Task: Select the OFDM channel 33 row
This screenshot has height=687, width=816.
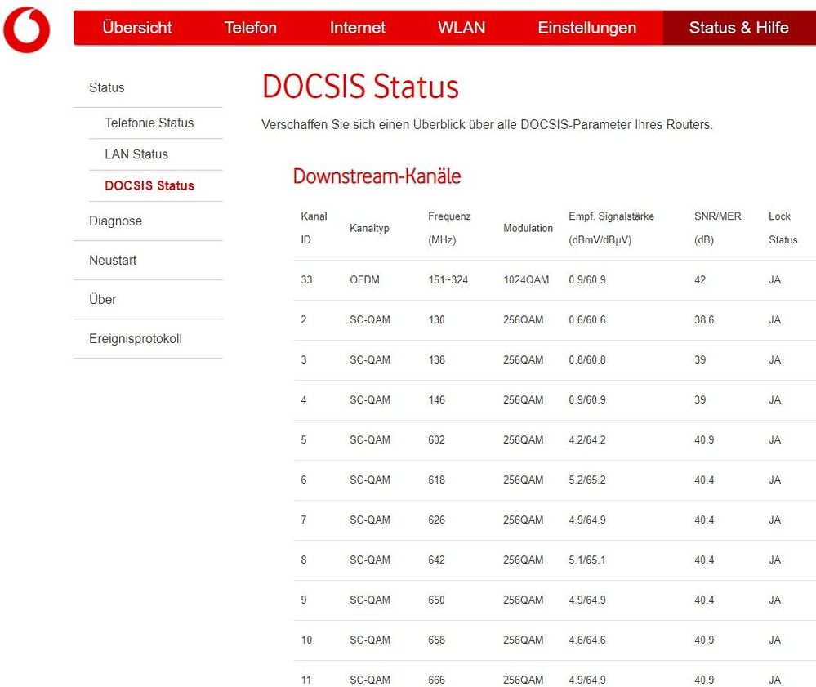Action: pos(555,280)
